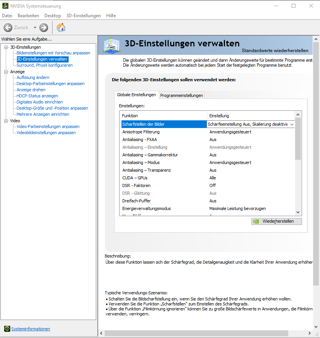Click the page vertical scroll-up arrow
Screen dimensions: 320x338
316,39
